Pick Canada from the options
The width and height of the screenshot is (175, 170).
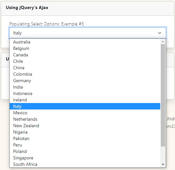click(x=85, y=55)
